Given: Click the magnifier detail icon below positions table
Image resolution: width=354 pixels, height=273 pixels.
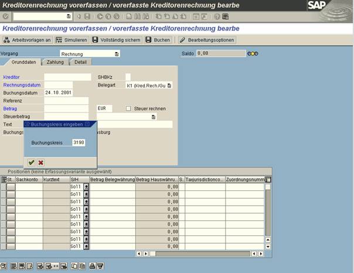Looking at the screenshot, I should pos(4,266).
